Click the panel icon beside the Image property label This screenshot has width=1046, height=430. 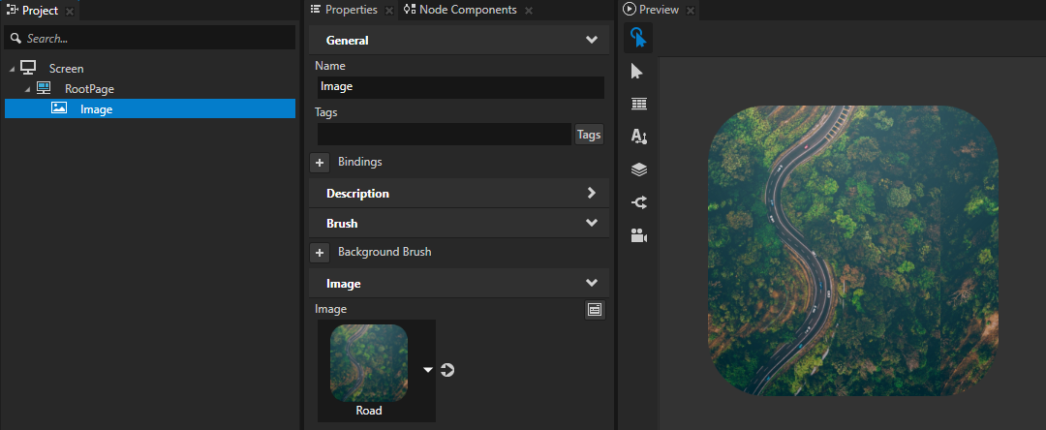(595, 309)
